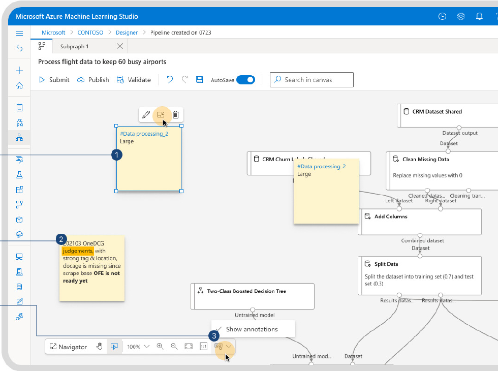
Task: Select the Two-Class Boosted Decision Tree module
Action: pos(253,296)
